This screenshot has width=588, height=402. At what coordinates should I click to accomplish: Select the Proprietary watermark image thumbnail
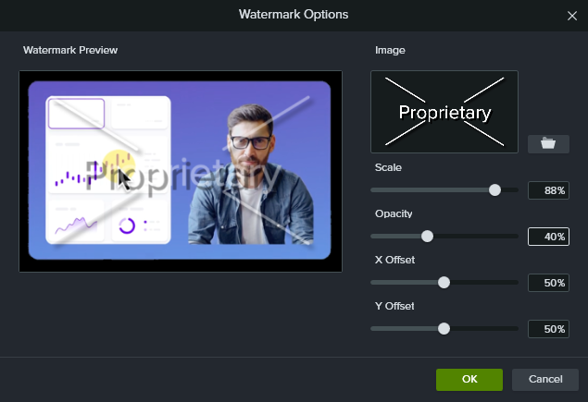pos(444,112)
